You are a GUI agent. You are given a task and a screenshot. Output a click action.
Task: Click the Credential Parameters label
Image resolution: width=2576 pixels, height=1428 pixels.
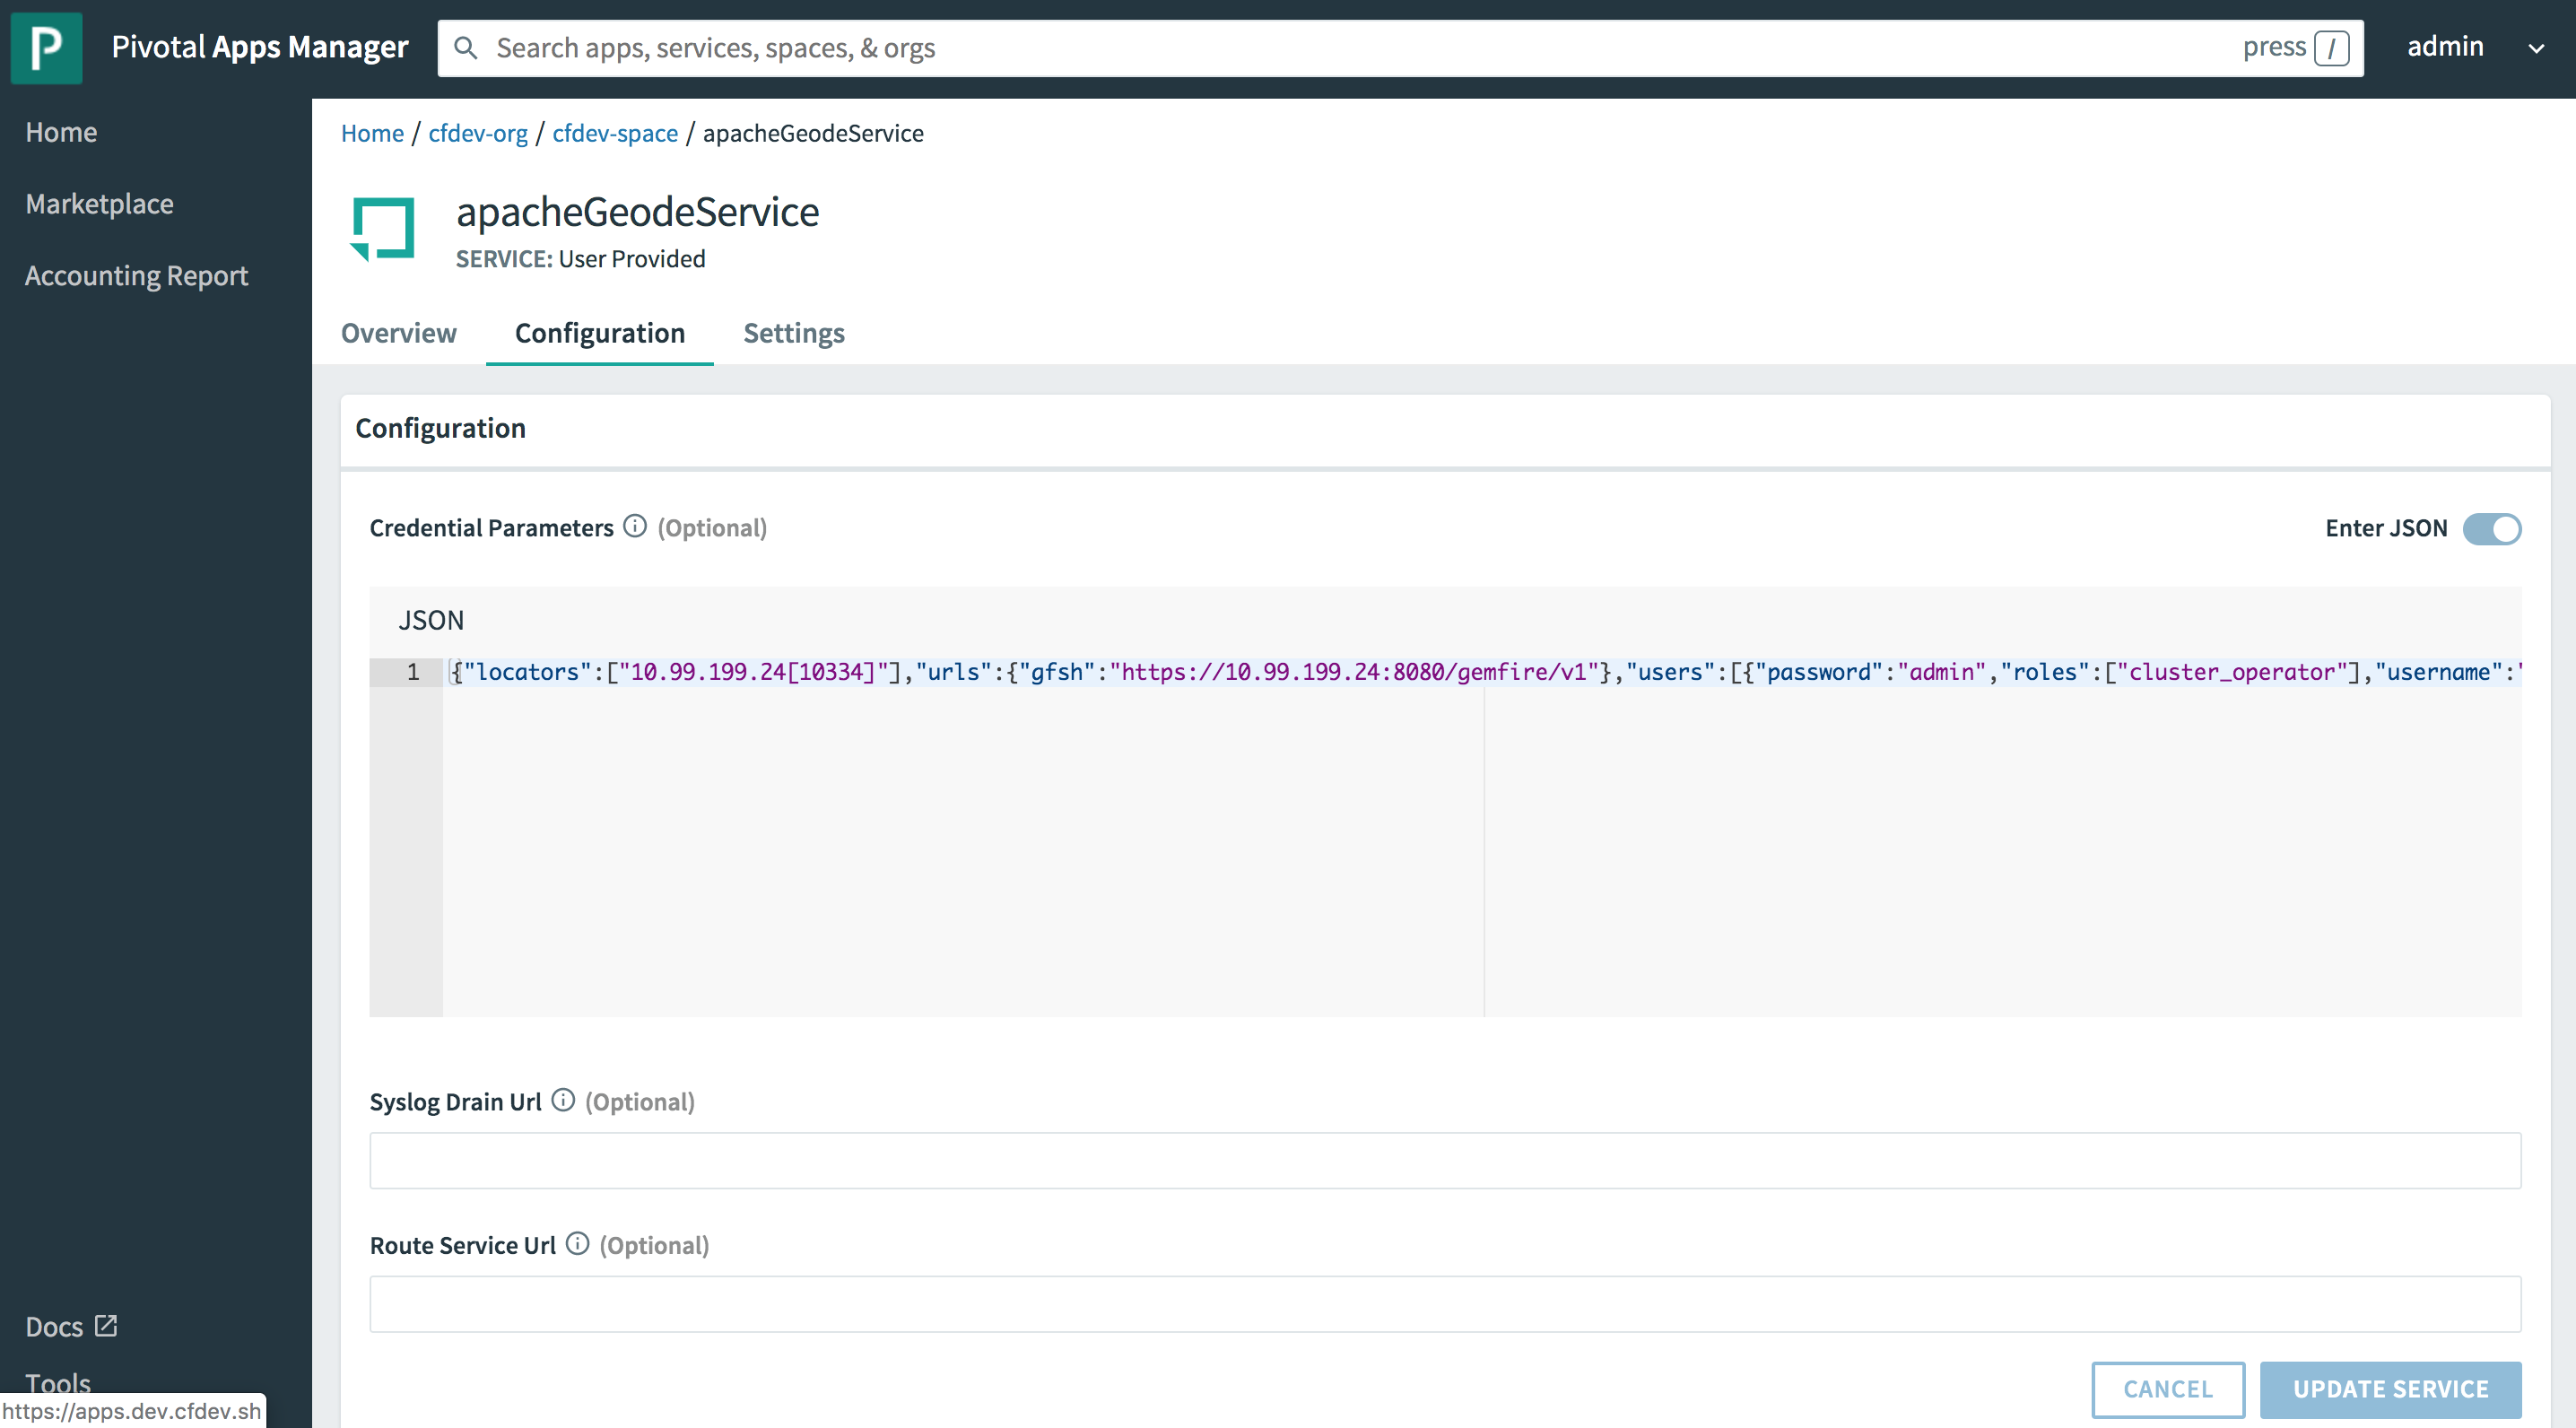click(491, 528)
